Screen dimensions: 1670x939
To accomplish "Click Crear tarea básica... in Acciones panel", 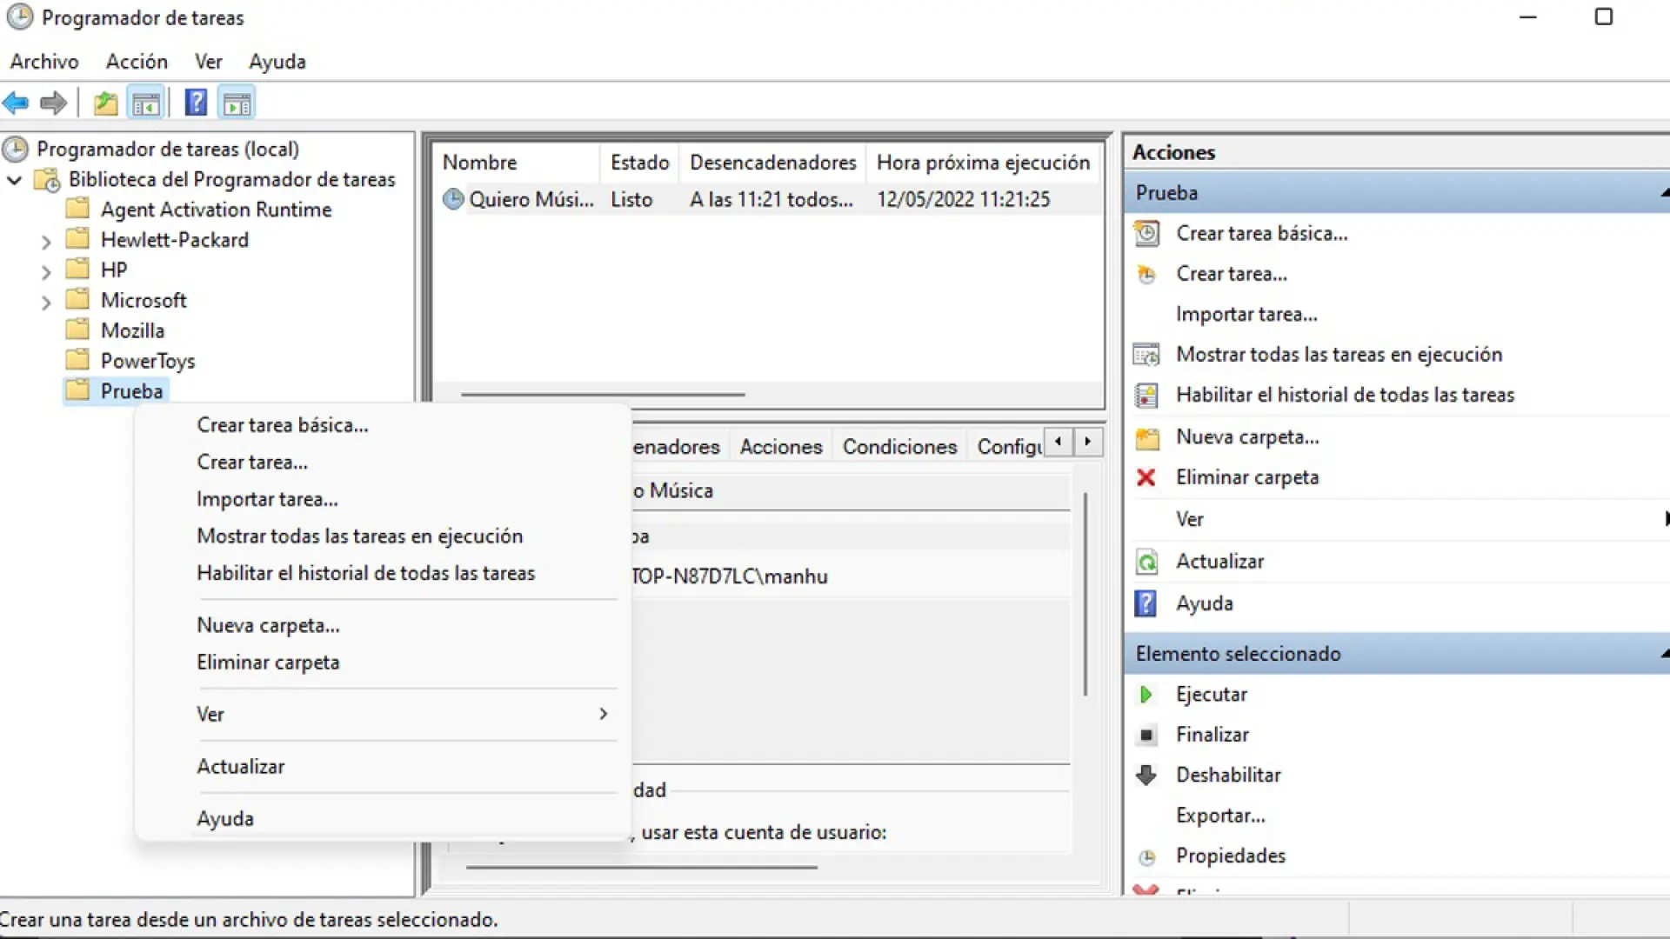I will [1261, 233].
